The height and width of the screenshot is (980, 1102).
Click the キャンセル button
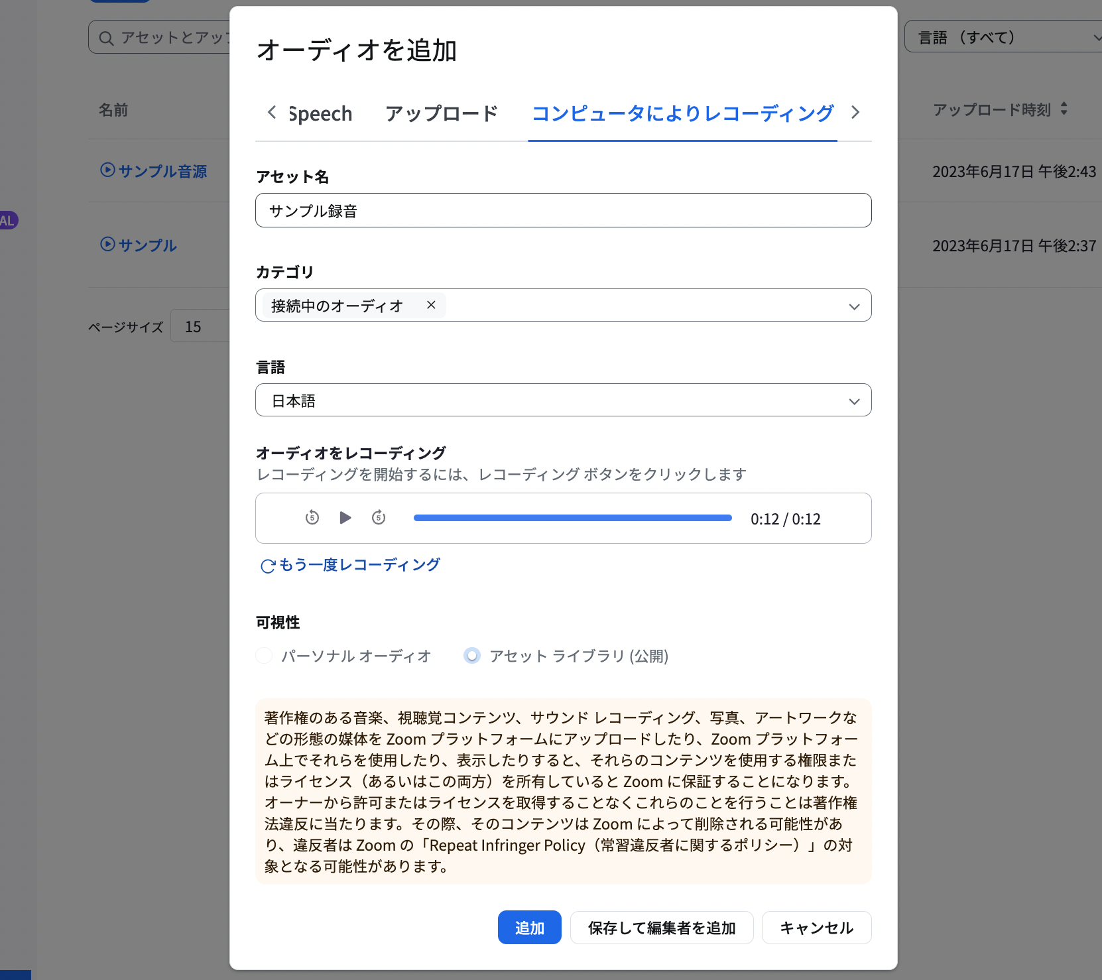(x=816, y=928)
